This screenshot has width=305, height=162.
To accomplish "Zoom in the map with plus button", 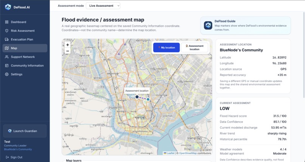I will coord(67,45).
